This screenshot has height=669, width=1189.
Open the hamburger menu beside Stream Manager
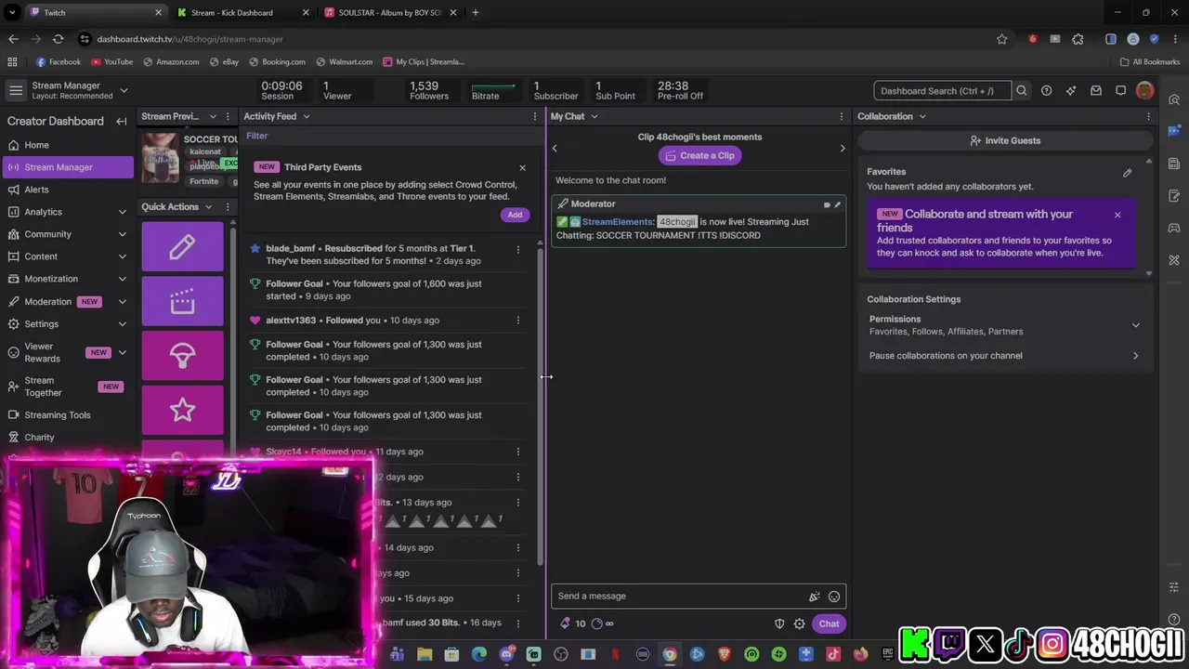16,90
